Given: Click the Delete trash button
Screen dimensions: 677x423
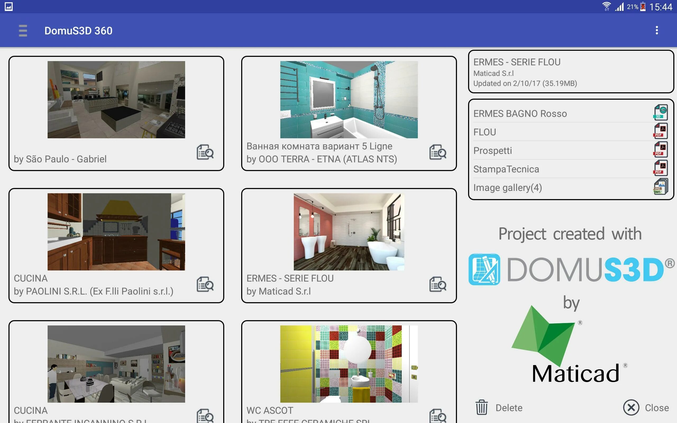Looking at the screenshot, I should 482,407.
